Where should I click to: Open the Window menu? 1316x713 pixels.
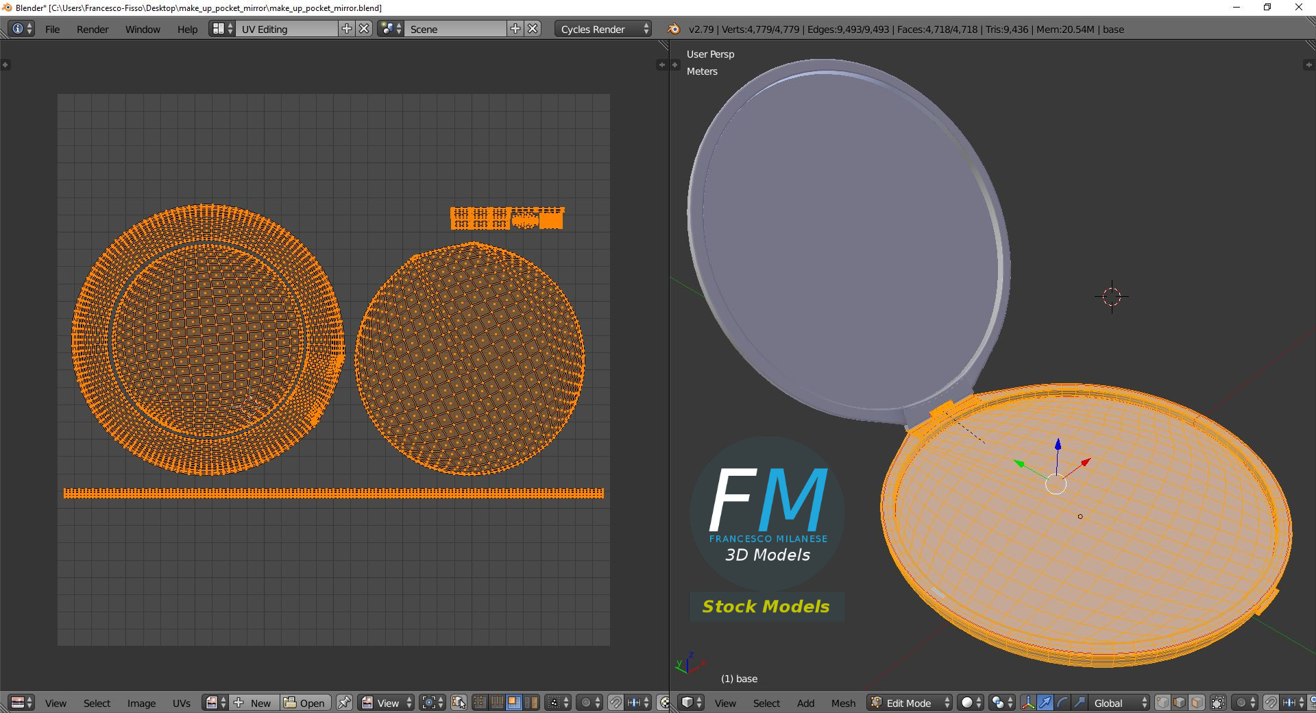(x=143, y=29)
